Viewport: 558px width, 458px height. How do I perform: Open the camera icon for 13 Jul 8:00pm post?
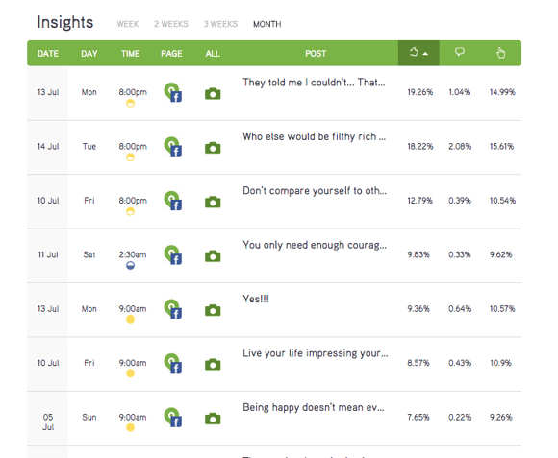point(213,94)
